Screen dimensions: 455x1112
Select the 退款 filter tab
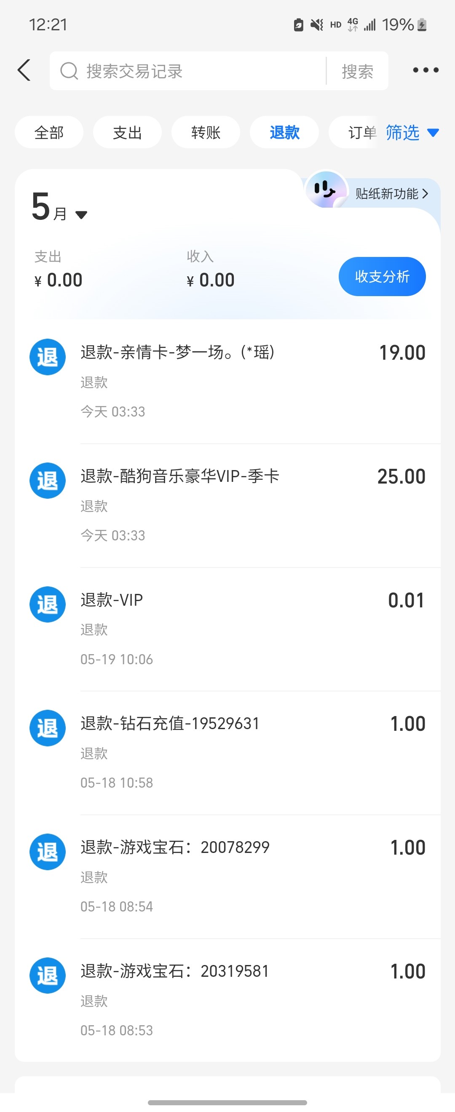coord(284,133)
